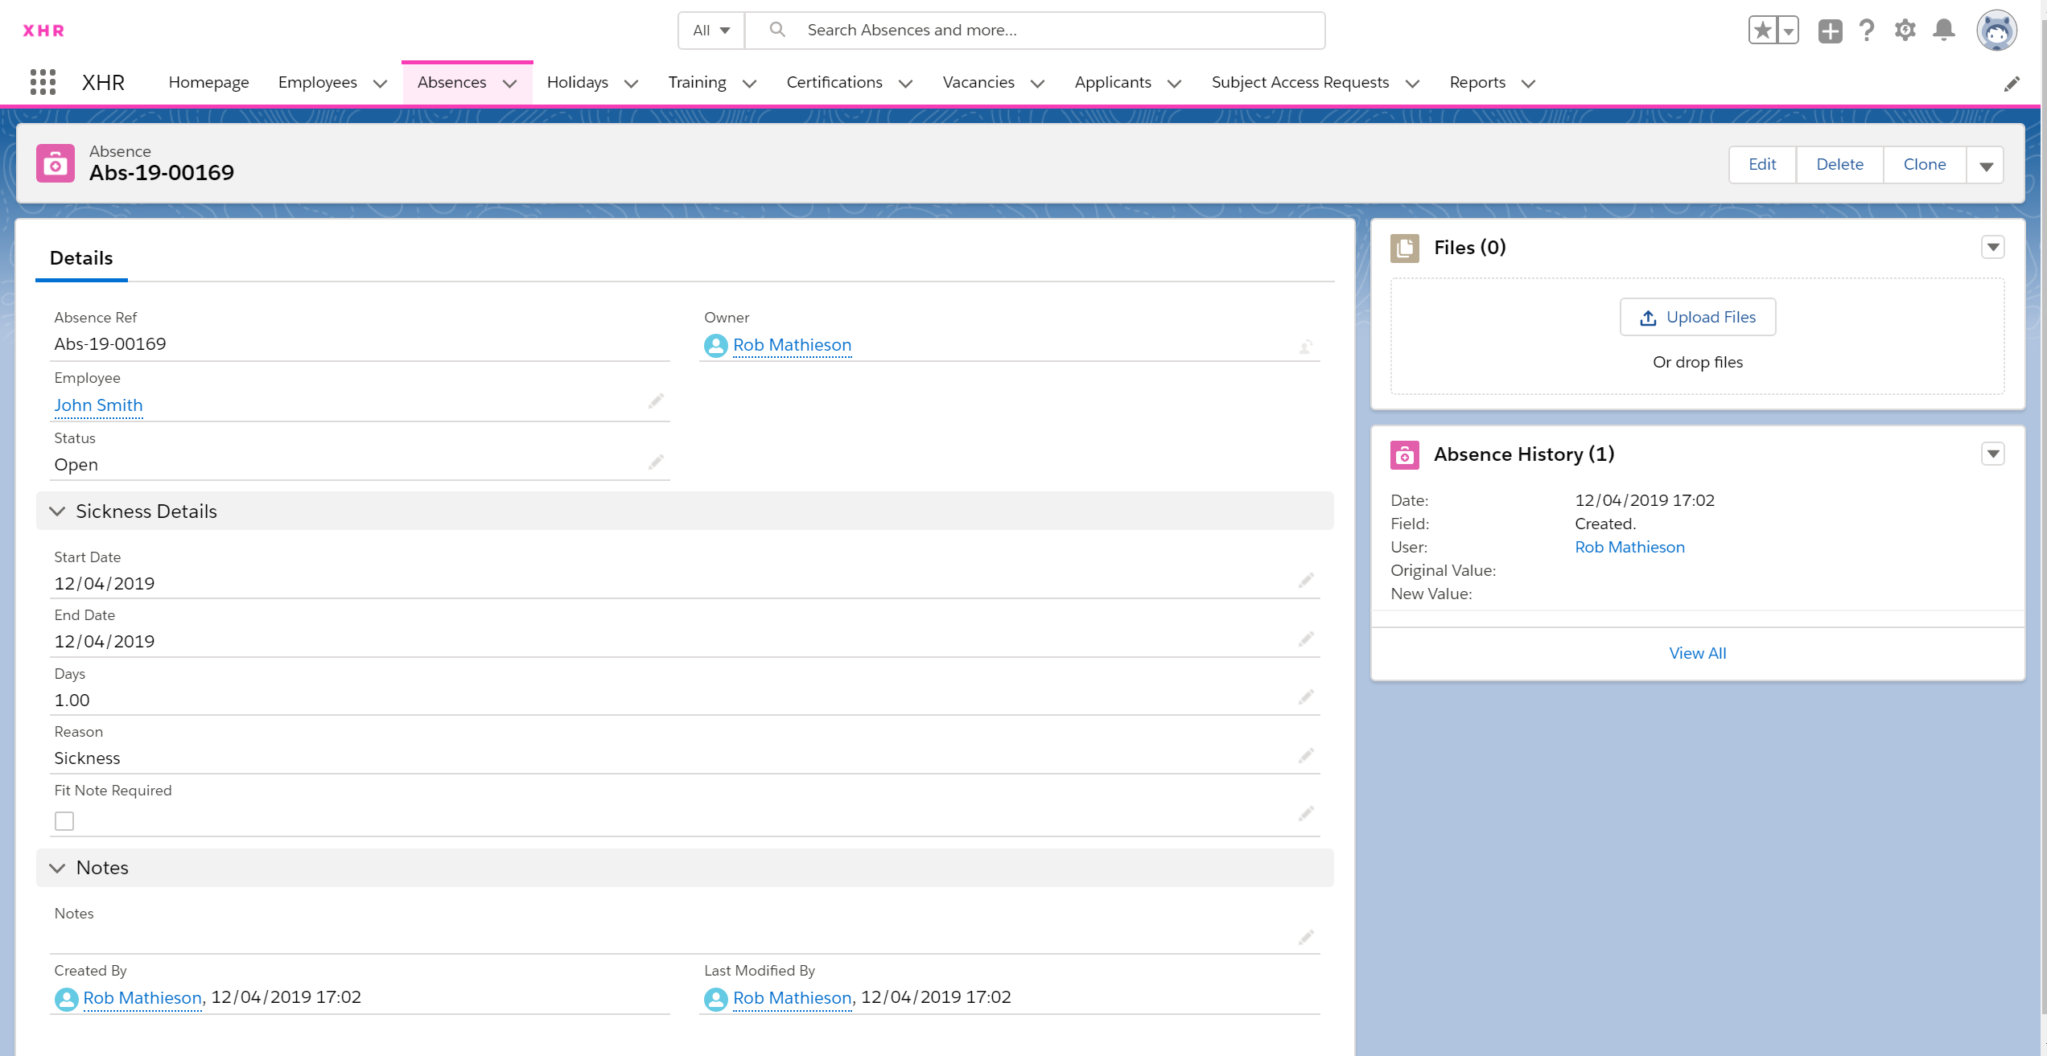Open Setup via the gear icon
2047x1056 pixels.
1905,30
